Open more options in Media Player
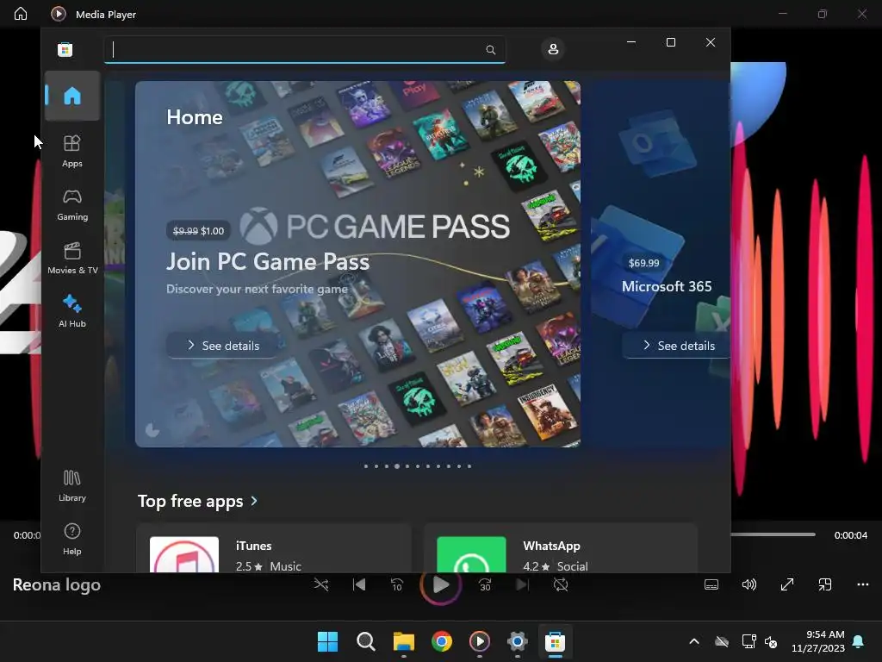 [x=863, y=585]
